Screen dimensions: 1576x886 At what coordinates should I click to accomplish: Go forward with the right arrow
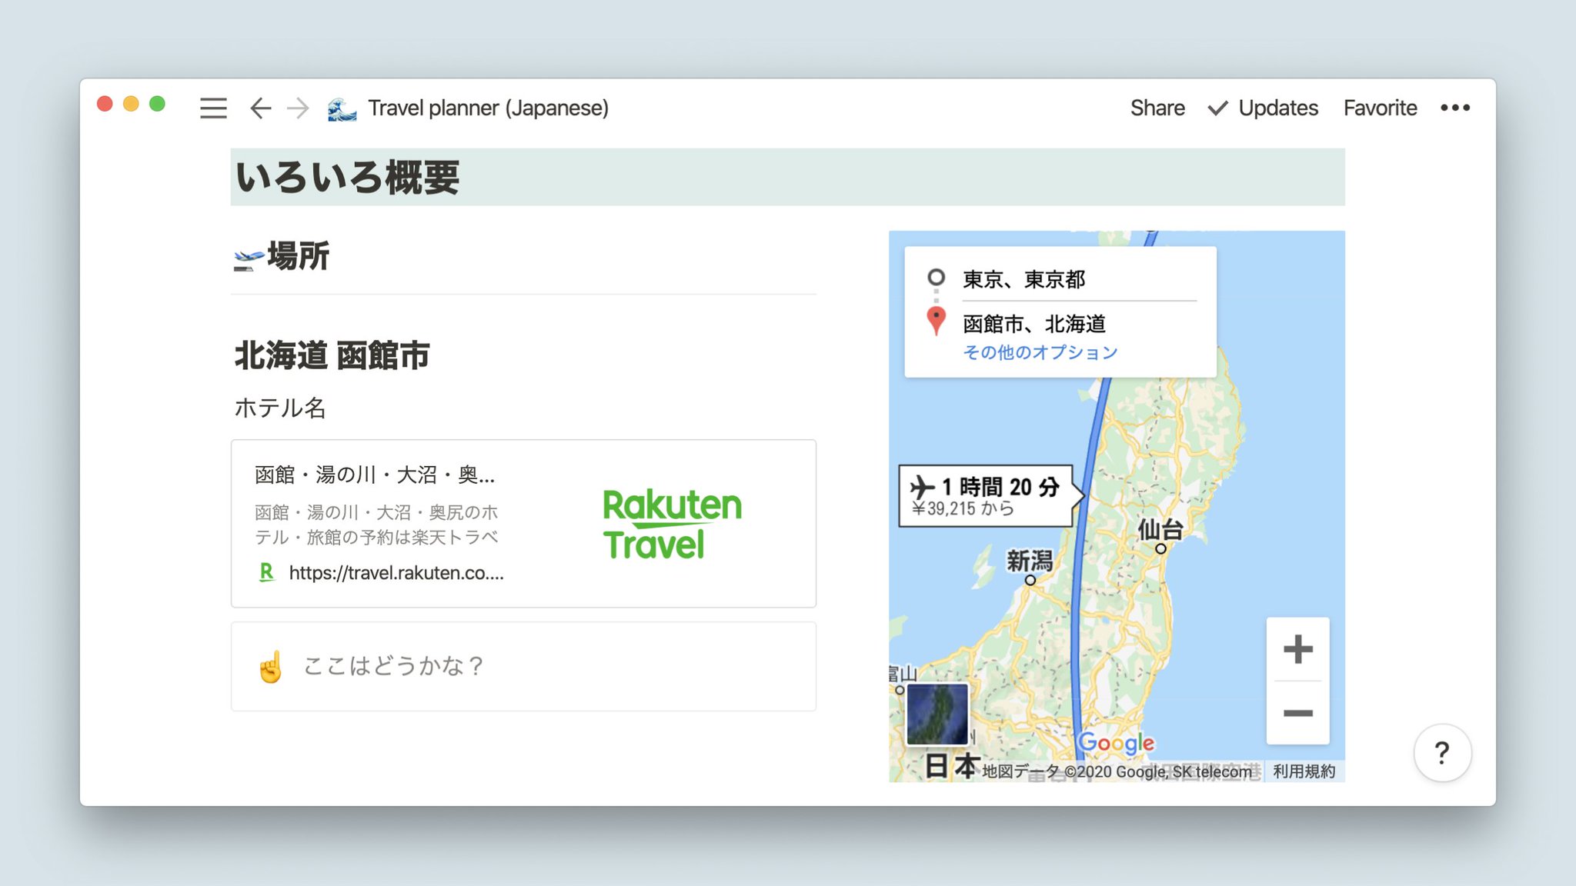coord(298,108)
